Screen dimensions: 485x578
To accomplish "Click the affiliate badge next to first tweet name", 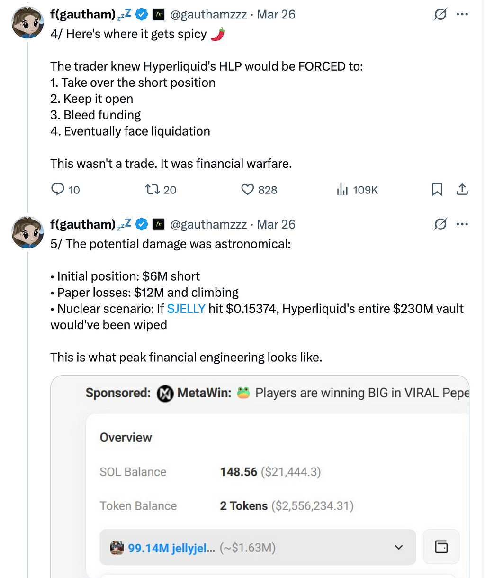I will click(x=159, y=15).
